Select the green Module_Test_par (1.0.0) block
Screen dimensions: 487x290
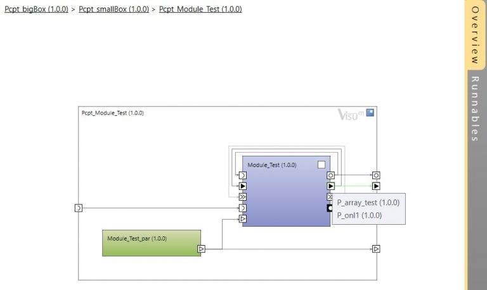(x=152, y=243)
